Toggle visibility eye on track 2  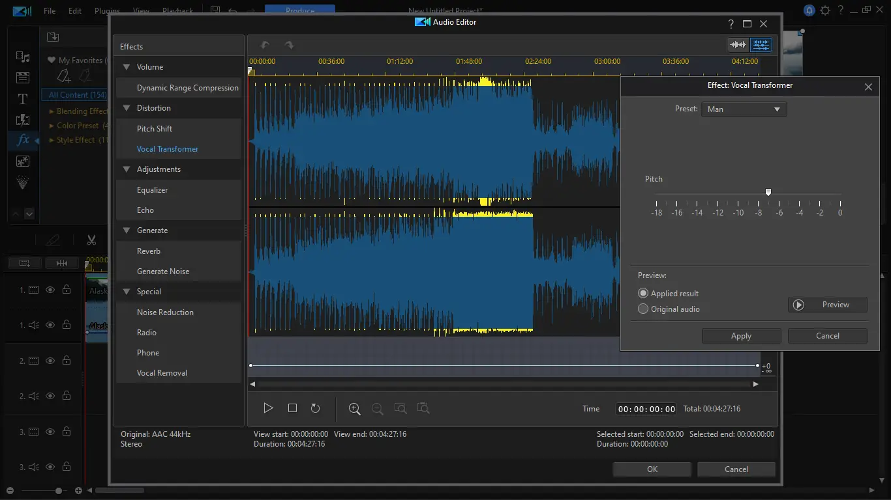click(x=50, y=361)
